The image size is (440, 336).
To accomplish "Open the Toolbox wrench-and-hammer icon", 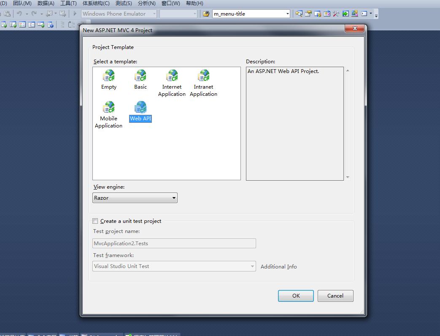I will pyautogui.click(x=336, y=14).
